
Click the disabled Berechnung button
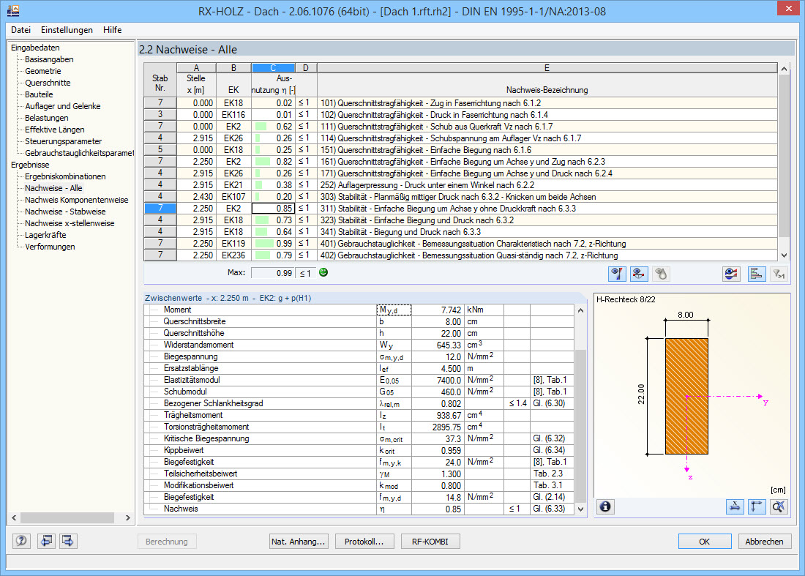click(x=166, y=542)
